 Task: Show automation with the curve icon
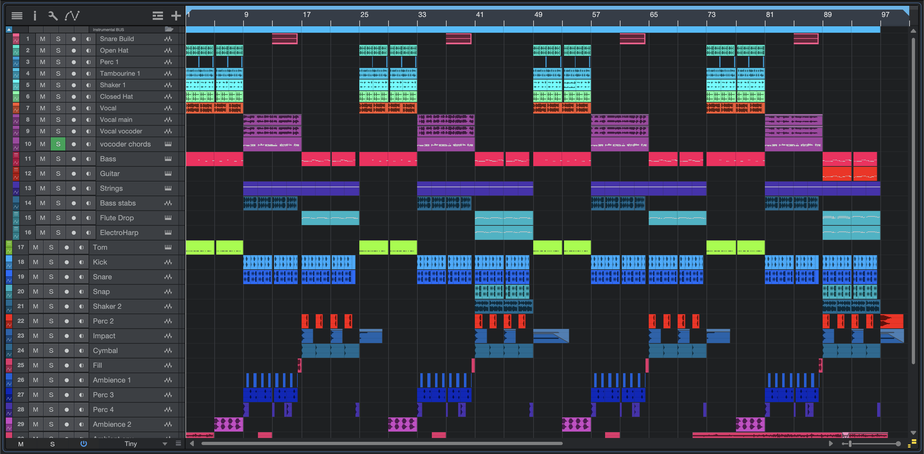pos(72,15)
